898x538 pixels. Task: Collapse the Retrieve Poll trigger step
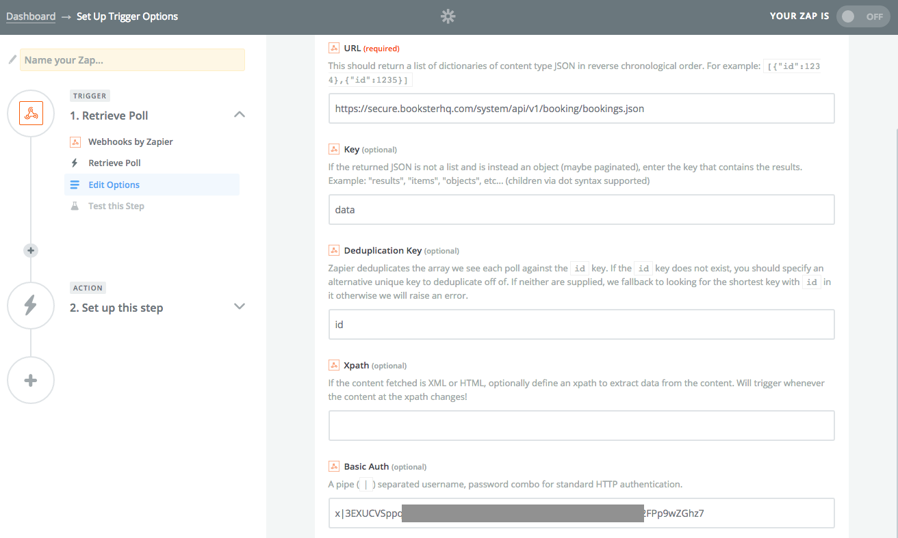point(240,115)
